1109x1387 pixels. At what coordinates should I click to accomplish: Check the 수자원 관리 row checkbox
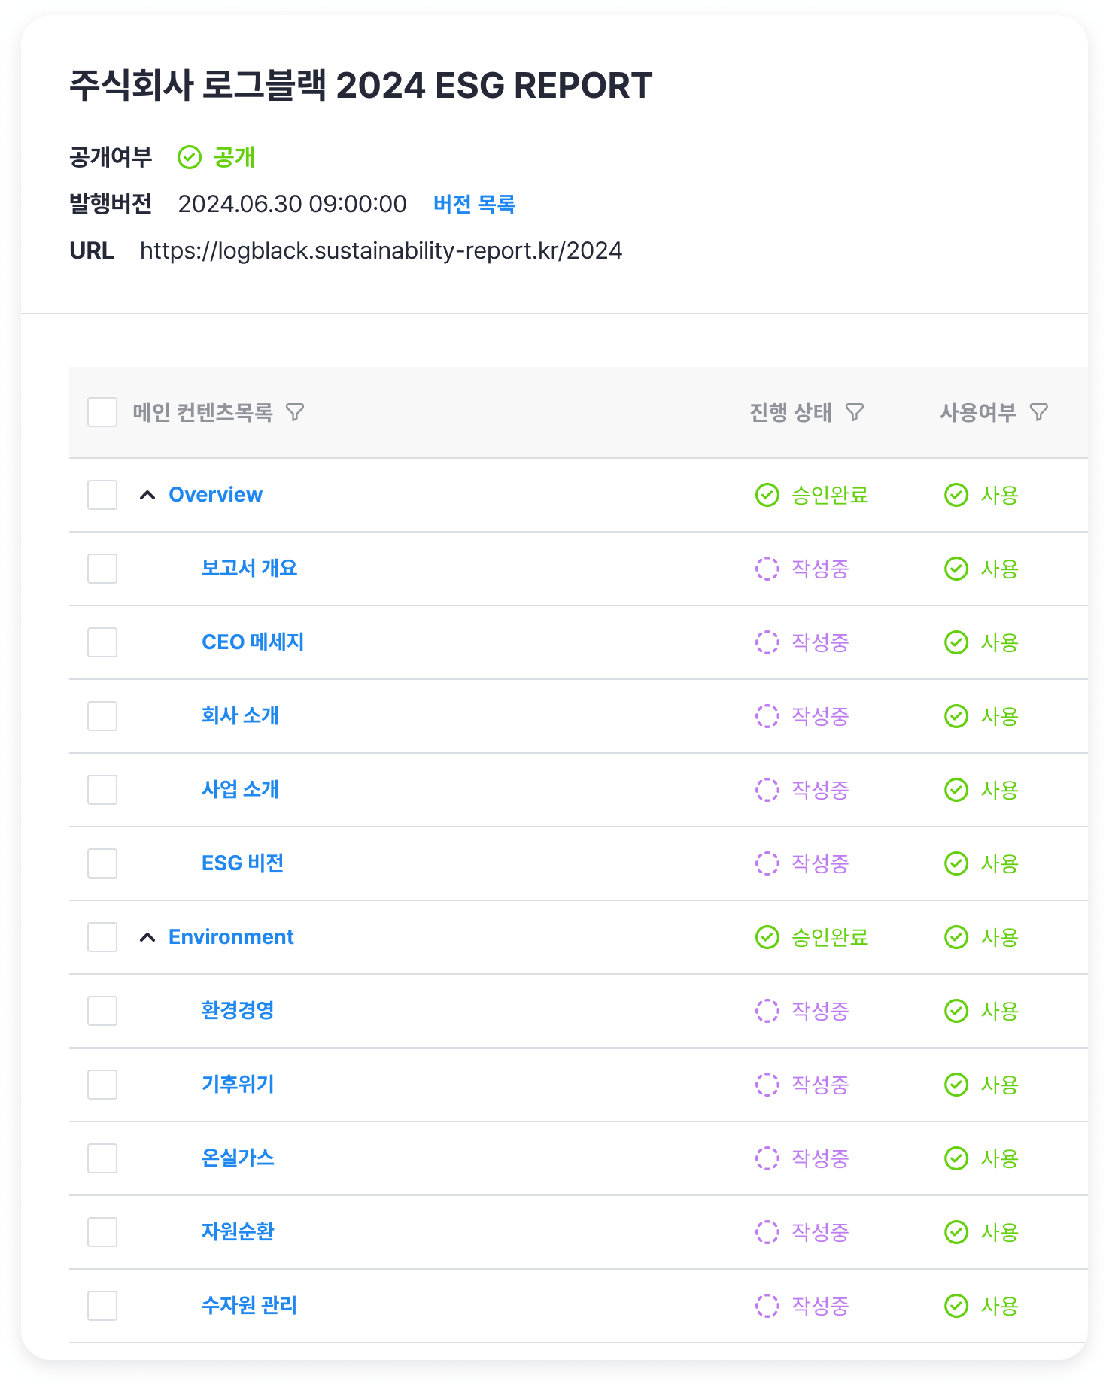pyautogui.click(x=102, y=1306)
